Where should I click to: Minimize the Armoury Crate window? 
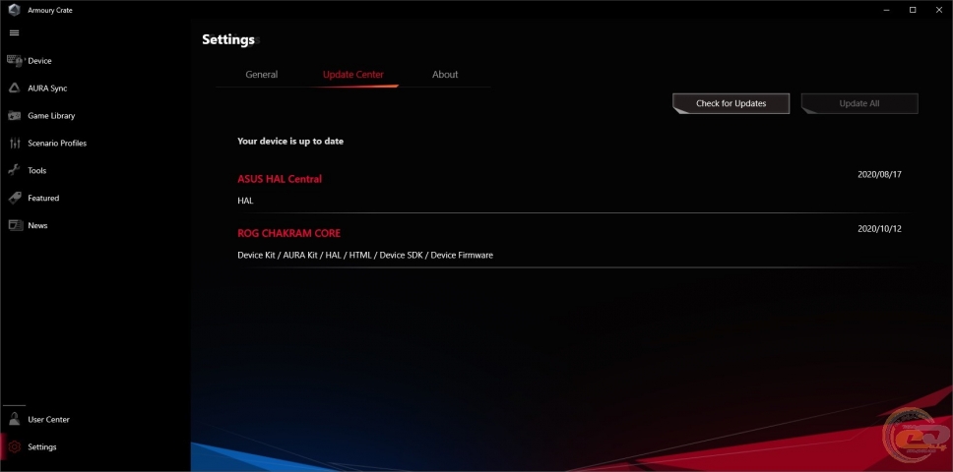point(884,10)
